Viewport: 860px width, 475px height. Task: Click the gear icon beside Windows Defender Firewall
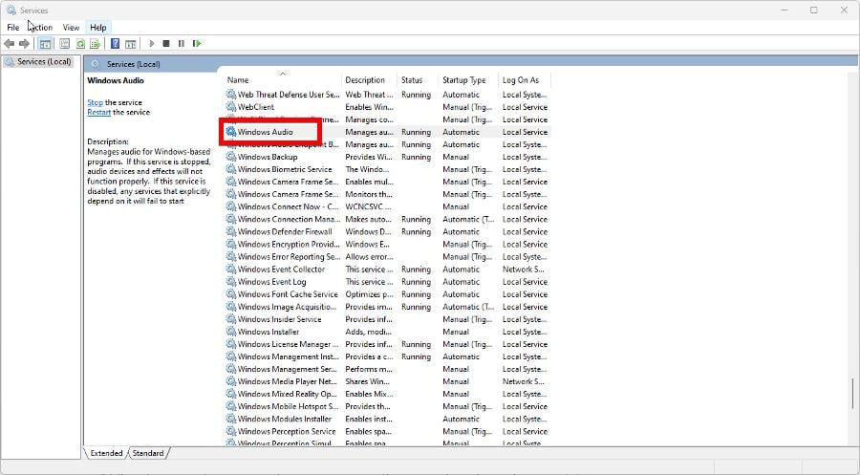tap(231, 231)
